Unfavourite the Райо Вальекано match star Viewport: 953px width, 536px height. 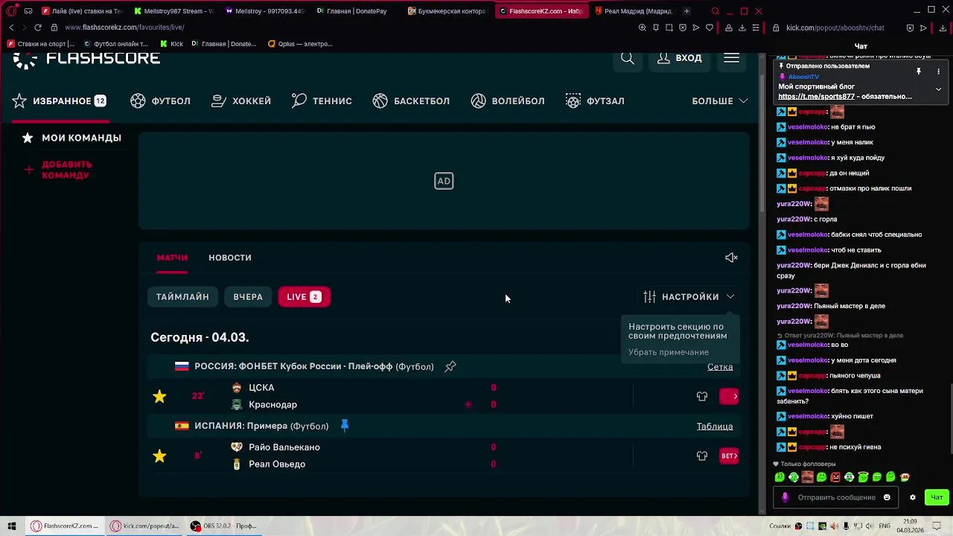[x=159, y=456]
